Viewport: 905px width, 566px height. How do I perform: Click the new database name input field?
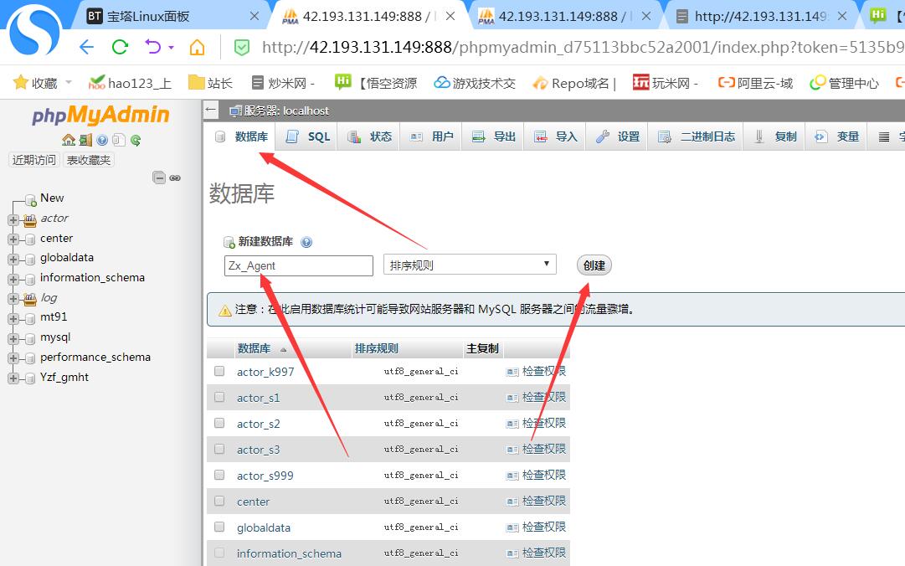[x=299, y=265]
